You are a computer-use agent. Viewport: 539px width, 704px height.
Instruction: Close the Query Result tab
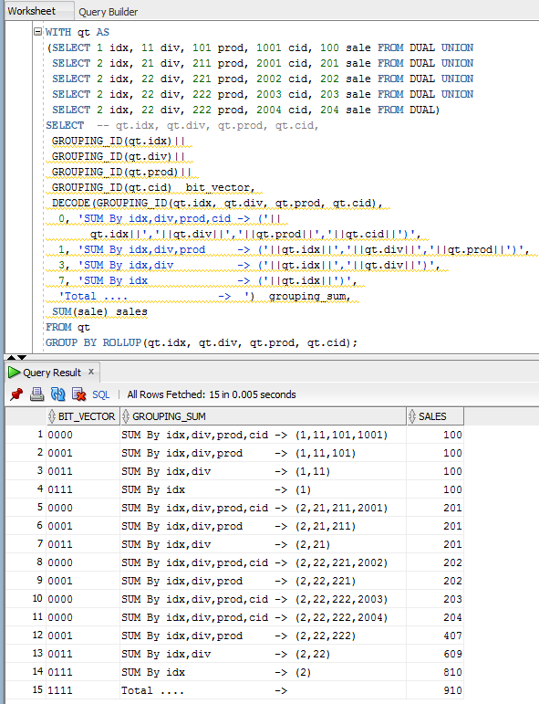click(x=91, y=372)
